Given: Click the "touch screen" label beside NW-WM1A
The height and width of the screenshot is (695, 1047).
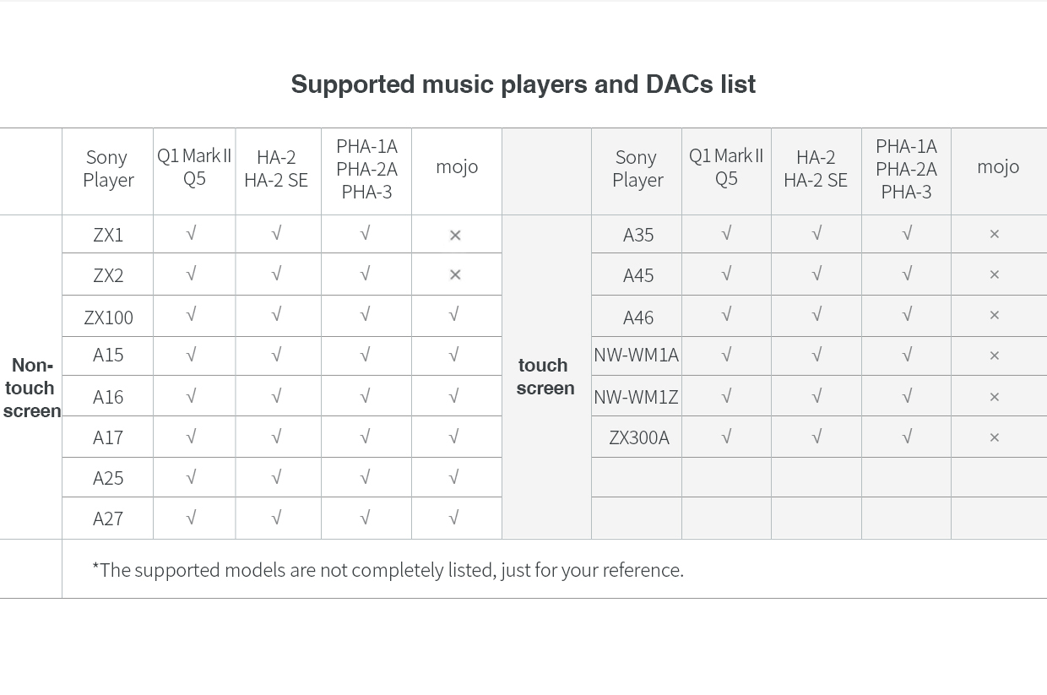Looking at the screenshot, I should tap(545, 377).
